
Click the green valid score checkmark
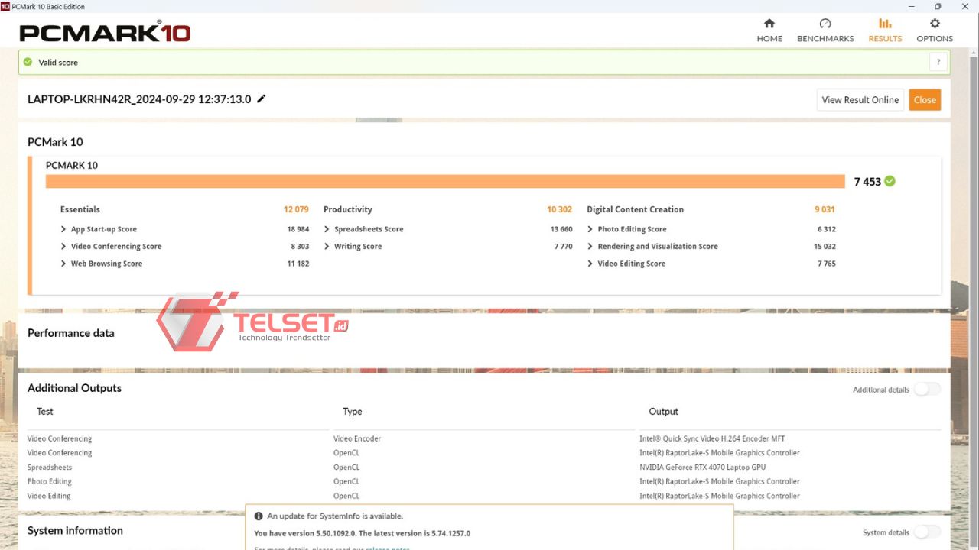point(28,63)
